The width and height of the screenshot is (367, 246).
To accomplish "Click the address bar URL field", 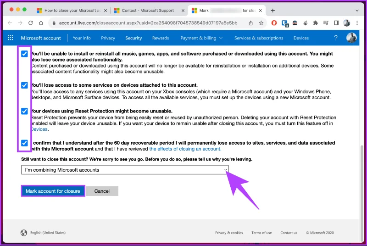I will [x=148, y=23].
